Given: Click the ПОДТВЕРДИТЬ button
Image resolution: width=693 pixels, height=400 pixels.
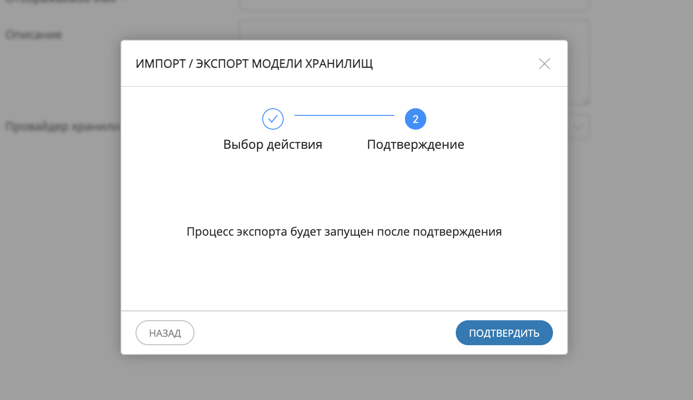Looking at the screenshot, I should 504,333.
